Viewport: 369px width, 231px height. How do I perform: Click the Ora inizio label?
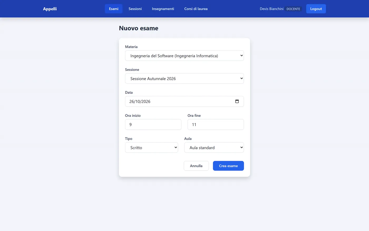click(133, 115)
